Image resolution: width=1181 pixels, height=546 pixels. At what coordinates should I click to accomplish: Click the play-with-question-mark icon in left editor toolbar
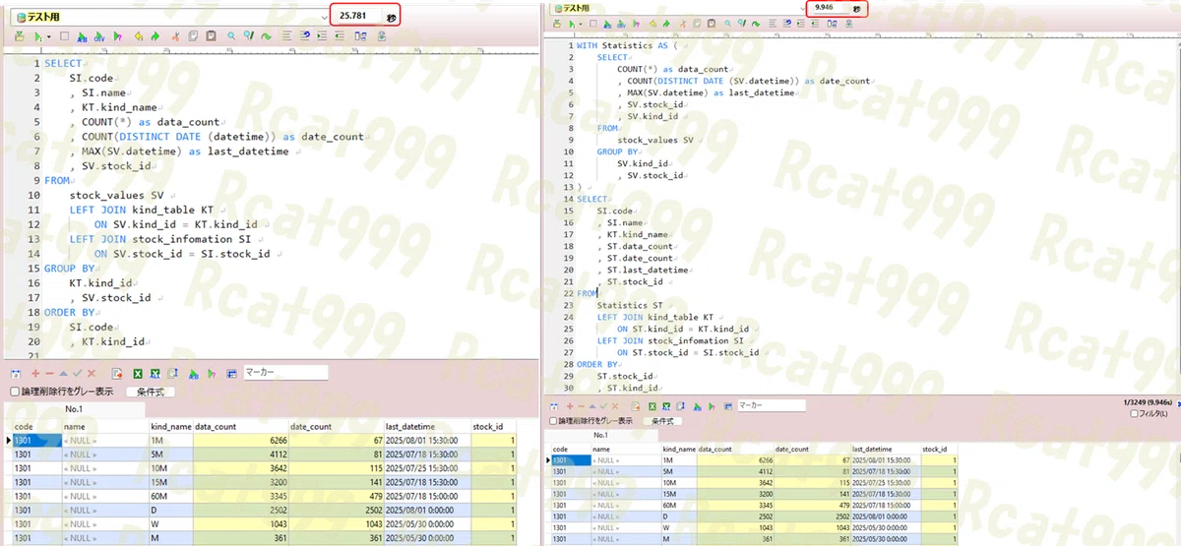[x=117, y=37]
